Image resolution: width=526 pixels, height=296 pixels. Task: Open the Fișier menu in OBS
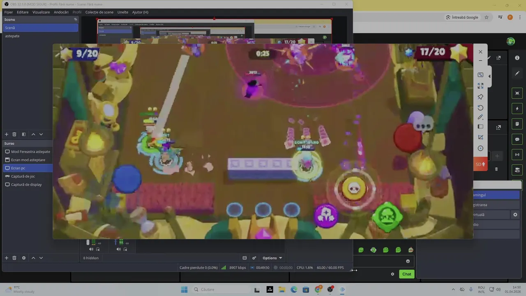pyautogui.click(x=8, y=12)
